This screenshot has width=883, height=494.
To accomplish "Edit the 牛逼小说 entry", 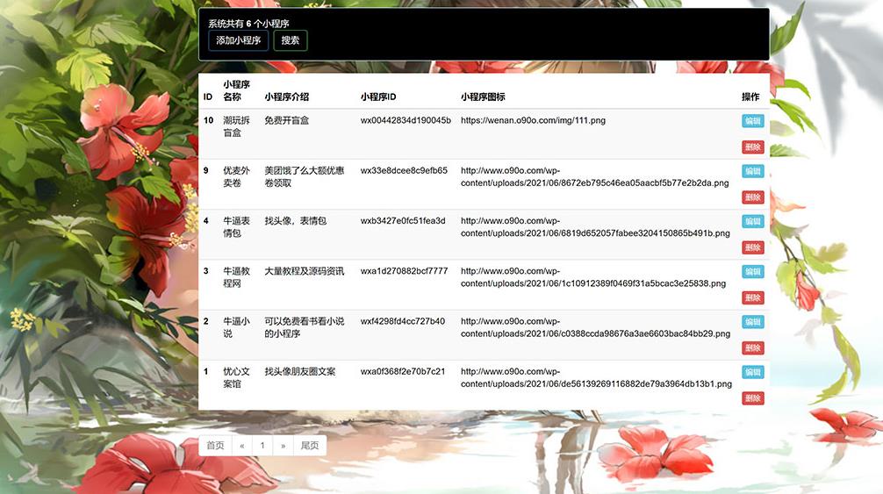I will 752,322.
